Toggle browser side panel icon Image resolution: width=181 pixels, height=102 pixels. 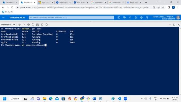(x=169, y=7)
